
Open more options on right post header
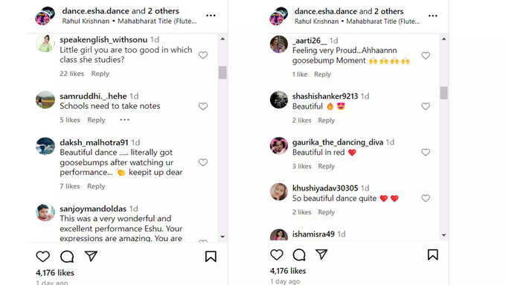(x=433, y=16)
